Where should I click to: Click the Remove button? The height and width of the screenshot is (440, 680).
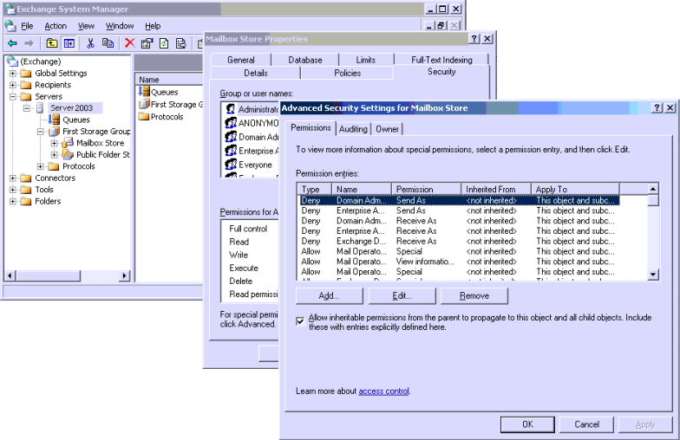[x=474, y=296]
